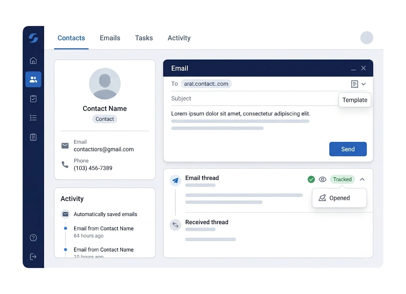Image resolution: width=406 pixels, height=294 pixels.
Task: Open the help question mark icon
Action: coord(33,238)
